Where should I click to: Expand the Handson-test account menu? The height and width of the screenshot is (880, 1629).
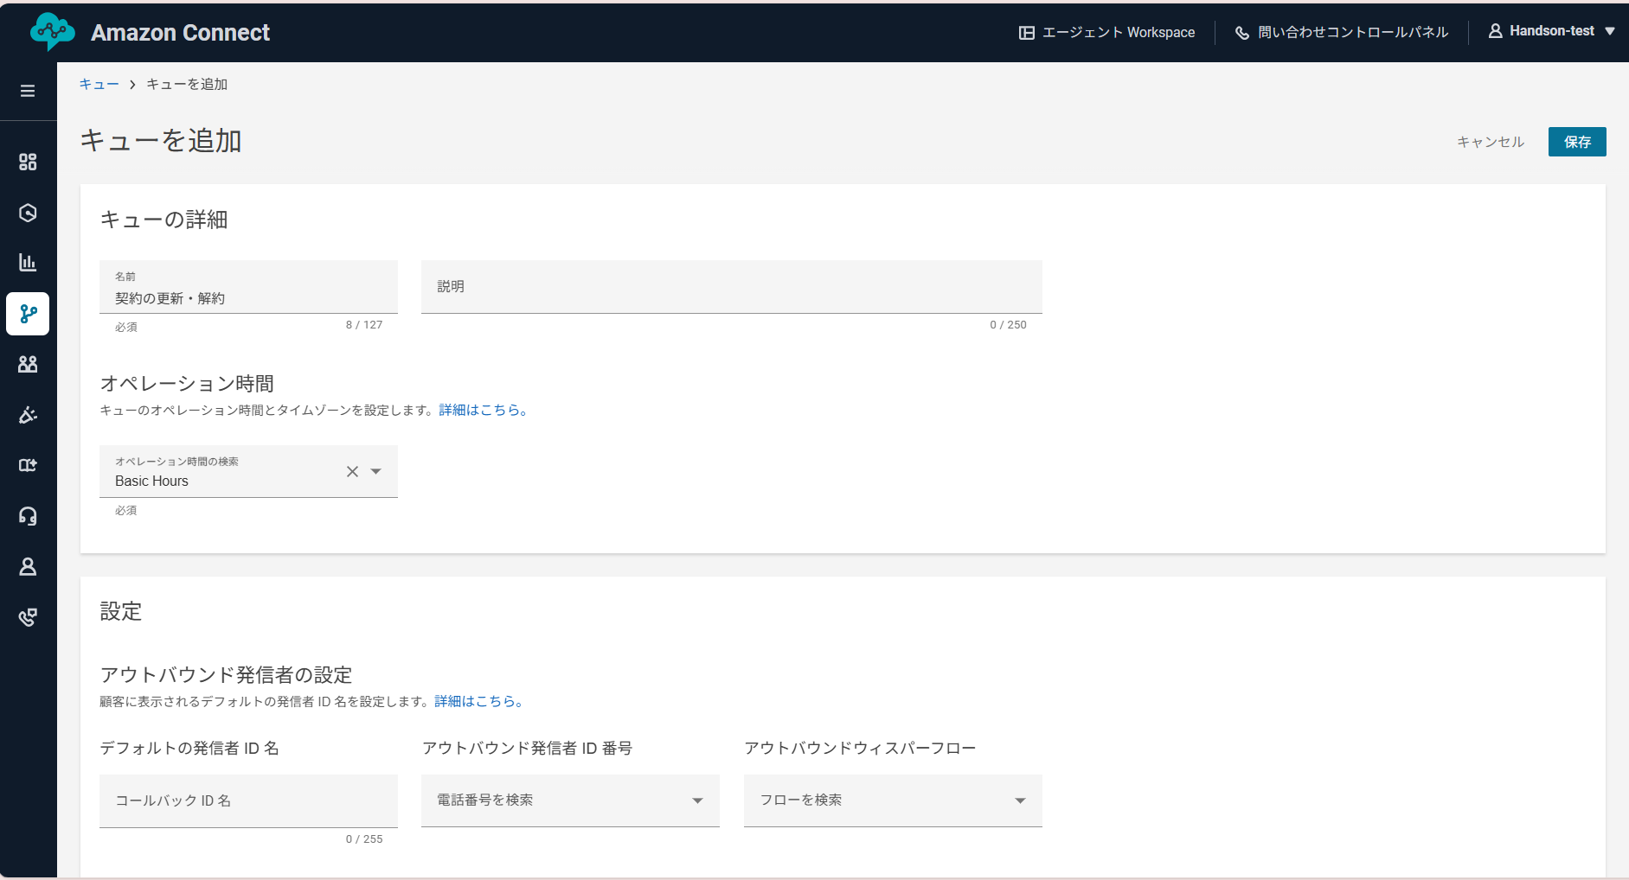click(1551, 31)
